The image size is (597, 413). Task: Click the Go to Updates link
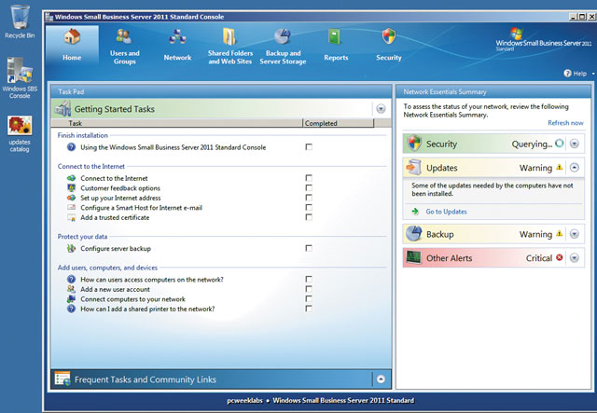click(x=446, y=212)
